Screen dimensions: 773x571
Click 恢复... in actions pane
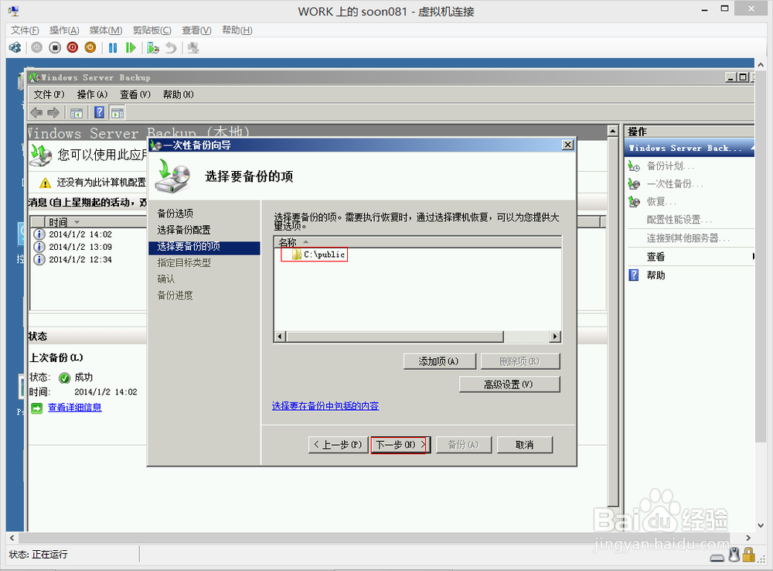pos(661,201)
